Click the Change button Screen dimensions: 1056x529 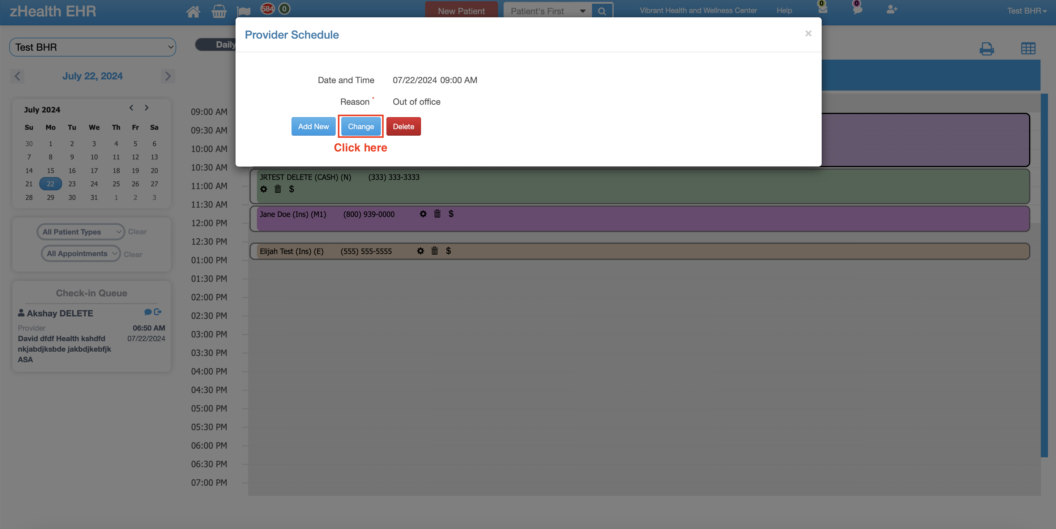[x=361, y=127]
